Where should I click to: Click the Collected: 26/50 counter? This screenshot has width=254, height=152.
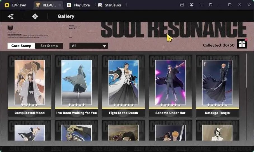point(219,45)
